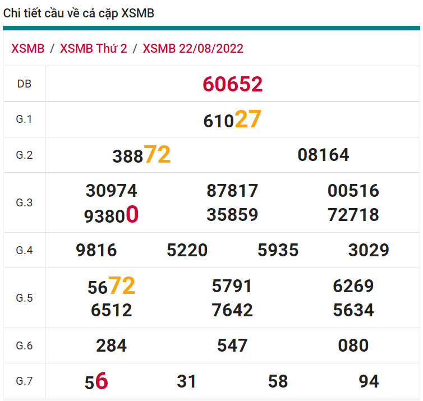The image size is (423, 401).
Task: Click the DB row label
Action: pyautogui.click(x=24, y=84)
